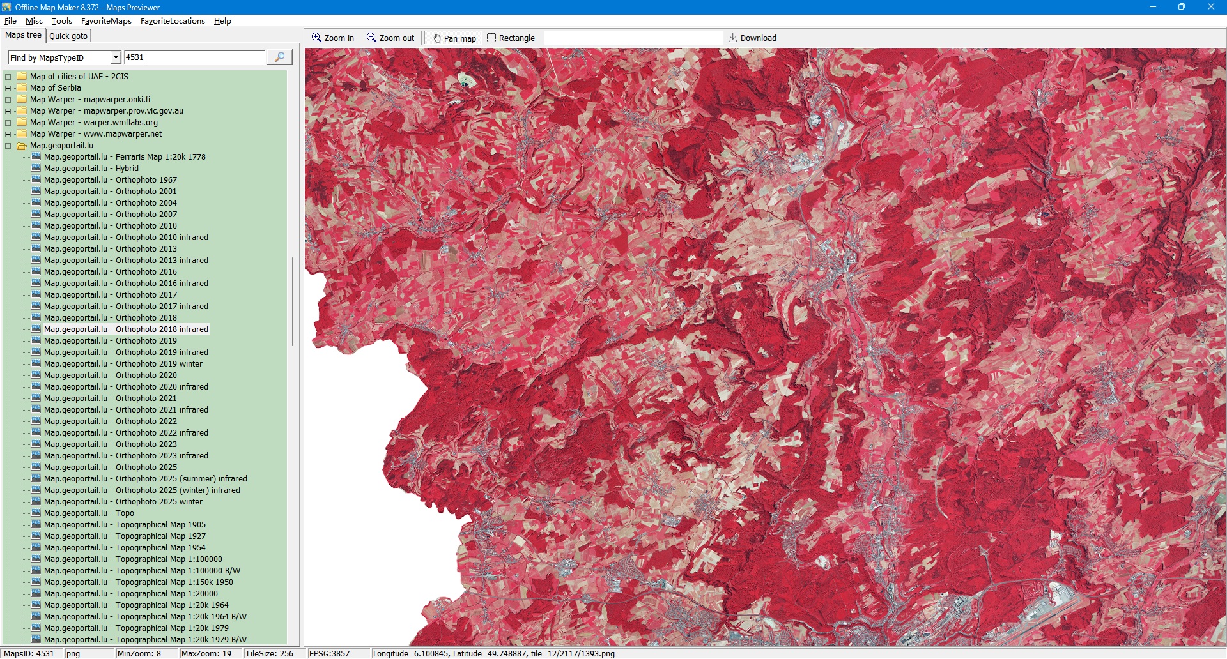Image resolution: width=1227 pixels, height=659 pixels.
Task: Click the MapsTypeID search input field
Action: (x=194, y=57)
